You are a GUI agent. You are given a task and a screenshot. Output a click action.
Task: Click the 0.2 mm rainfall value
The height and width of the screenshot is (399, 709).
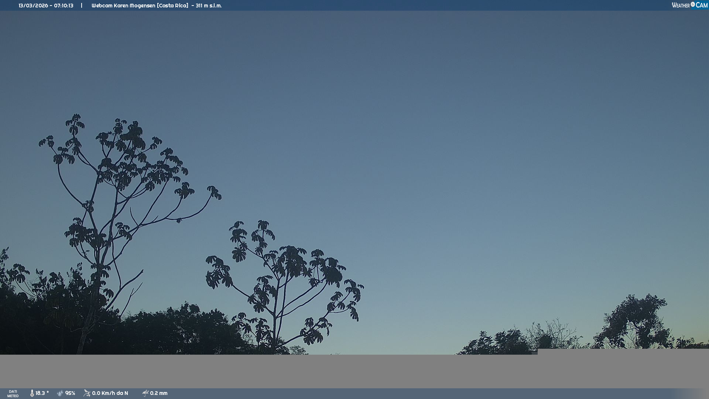click(x=159, y=393)
